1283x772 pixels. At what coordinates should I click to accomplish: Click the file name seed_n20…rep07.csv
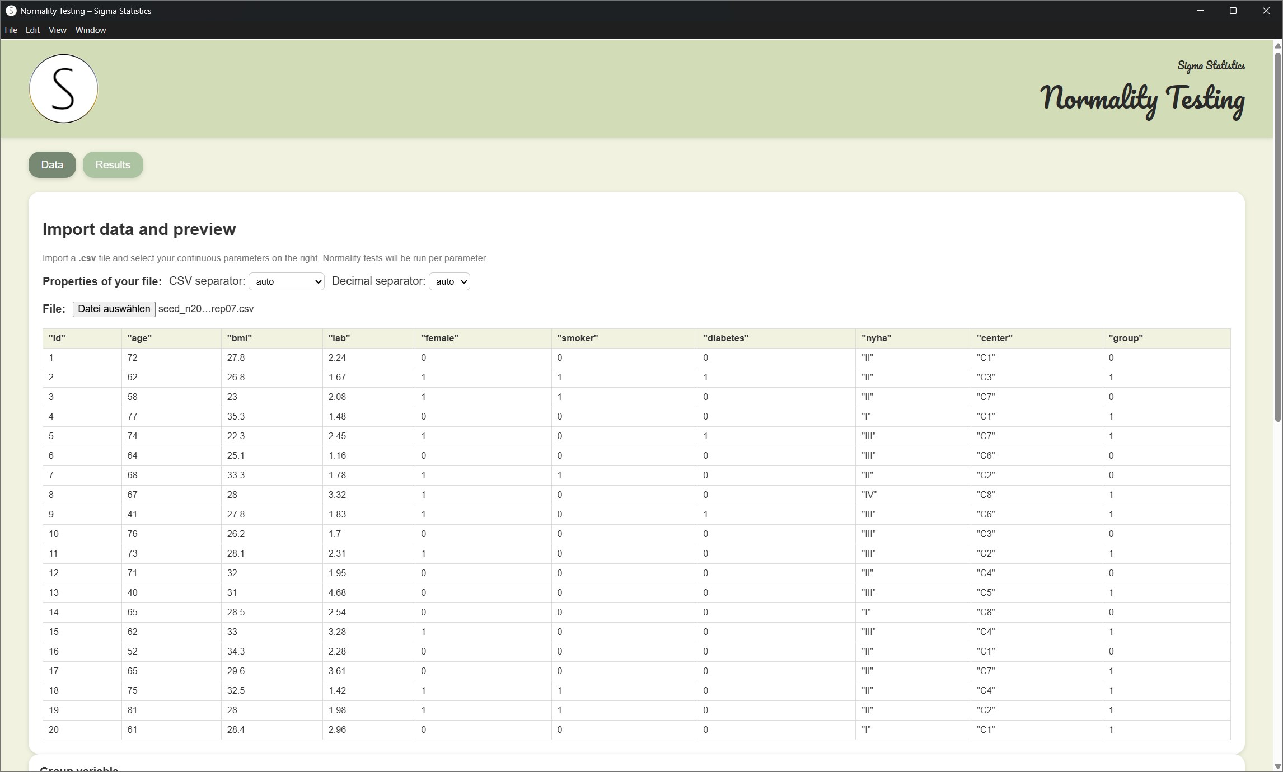point(206,309)
